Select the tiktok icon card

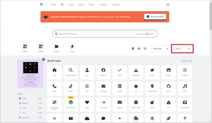coord(71,88)
